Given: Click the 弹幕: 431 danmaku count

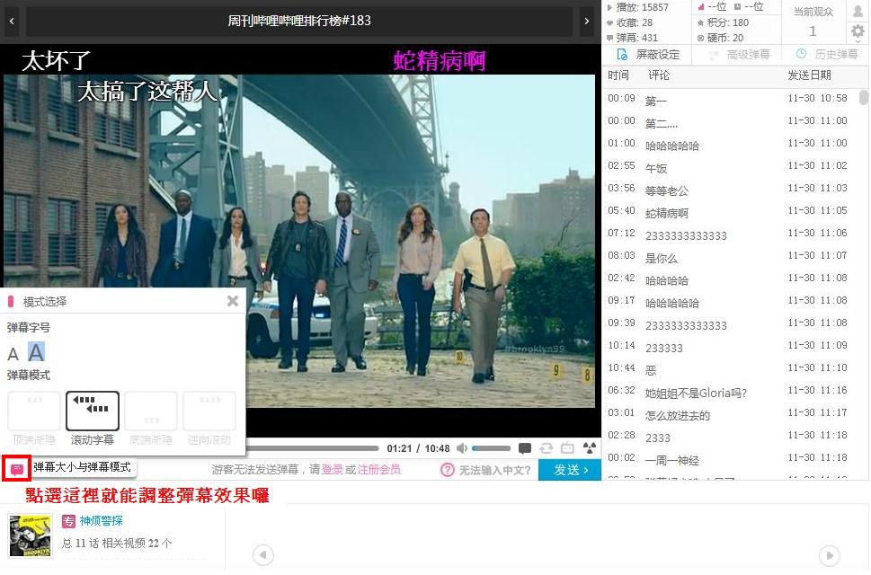Looking at the screenshot, I should (x=632, y=38).
